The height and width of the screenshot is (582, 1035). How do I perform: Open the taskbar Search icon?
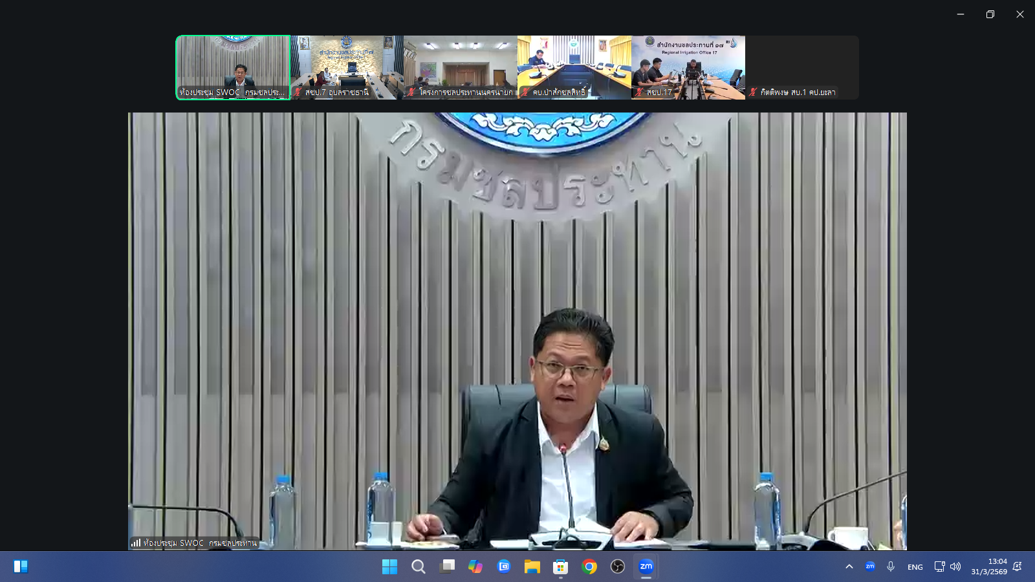coord(419,566)
